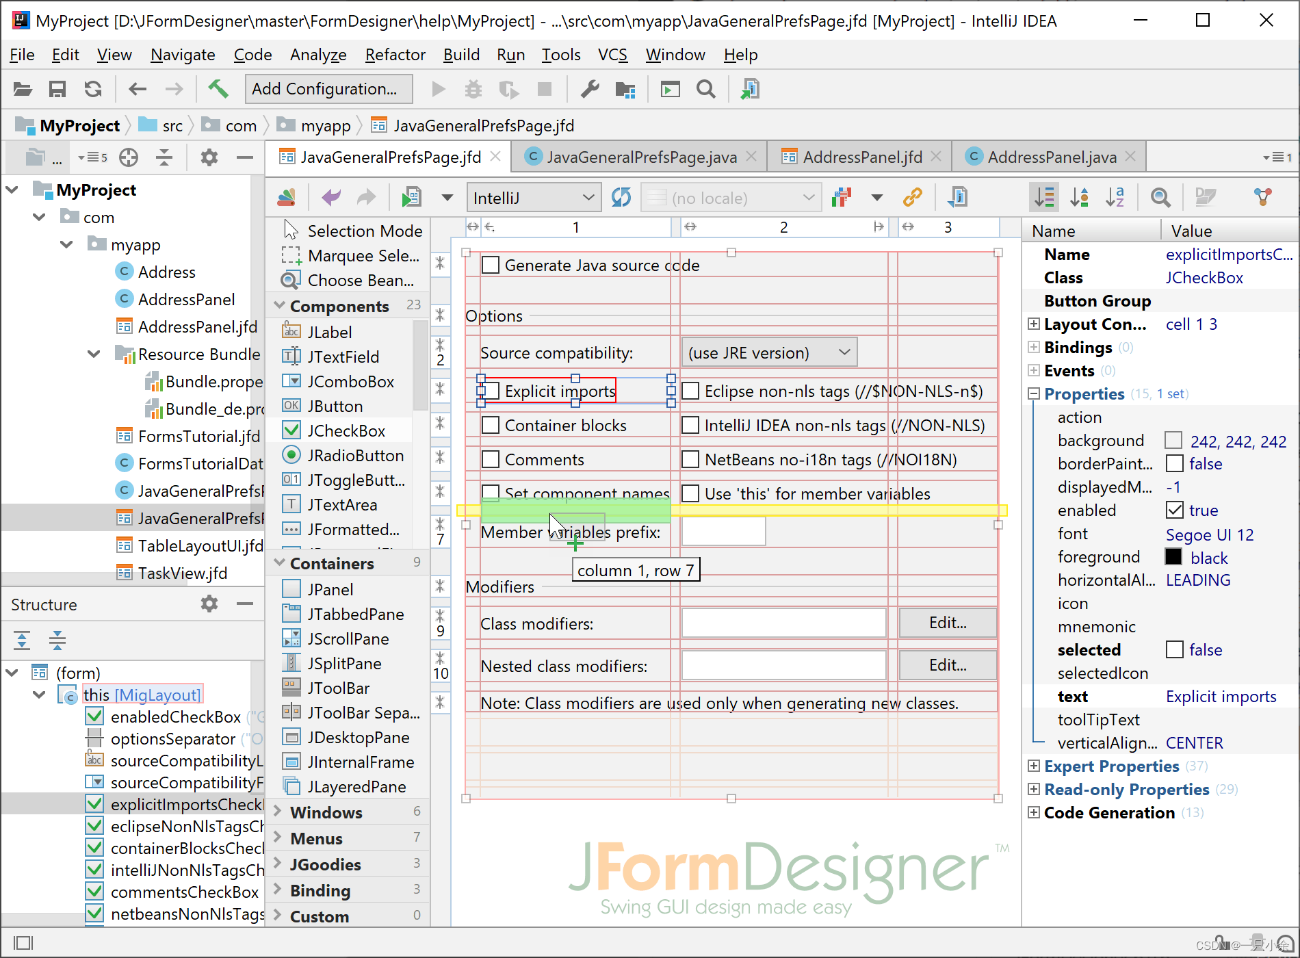
Task: Click the Structure panel gear icon
Action: [209, 604]
